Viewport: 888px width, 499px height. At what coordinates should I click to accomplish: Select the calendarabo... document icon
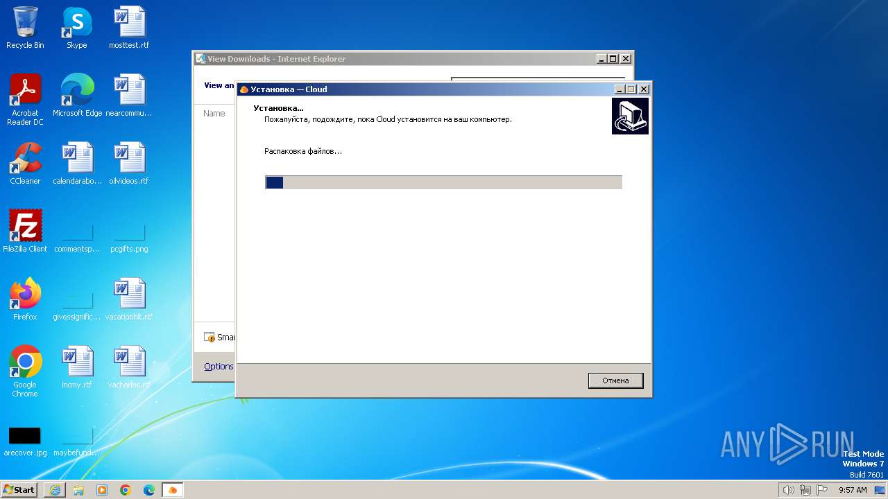[x=77, y=164]
